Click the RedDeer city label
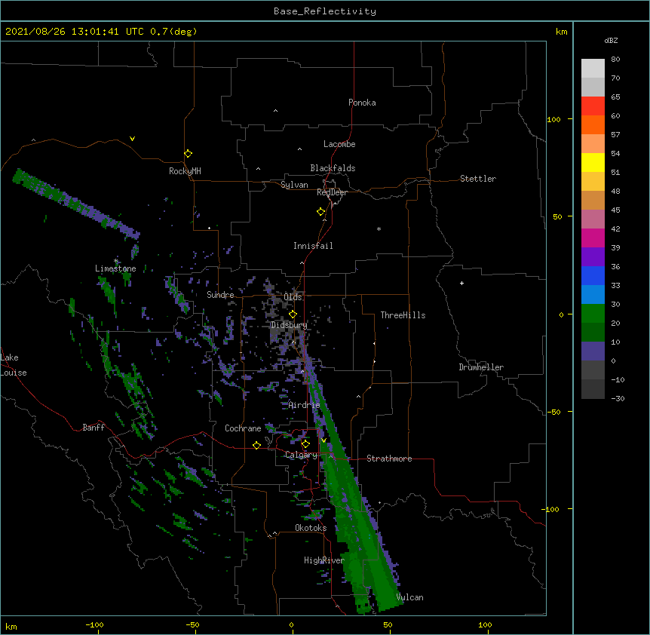Viewport: 650px width, 635px height. coord(332,192)
